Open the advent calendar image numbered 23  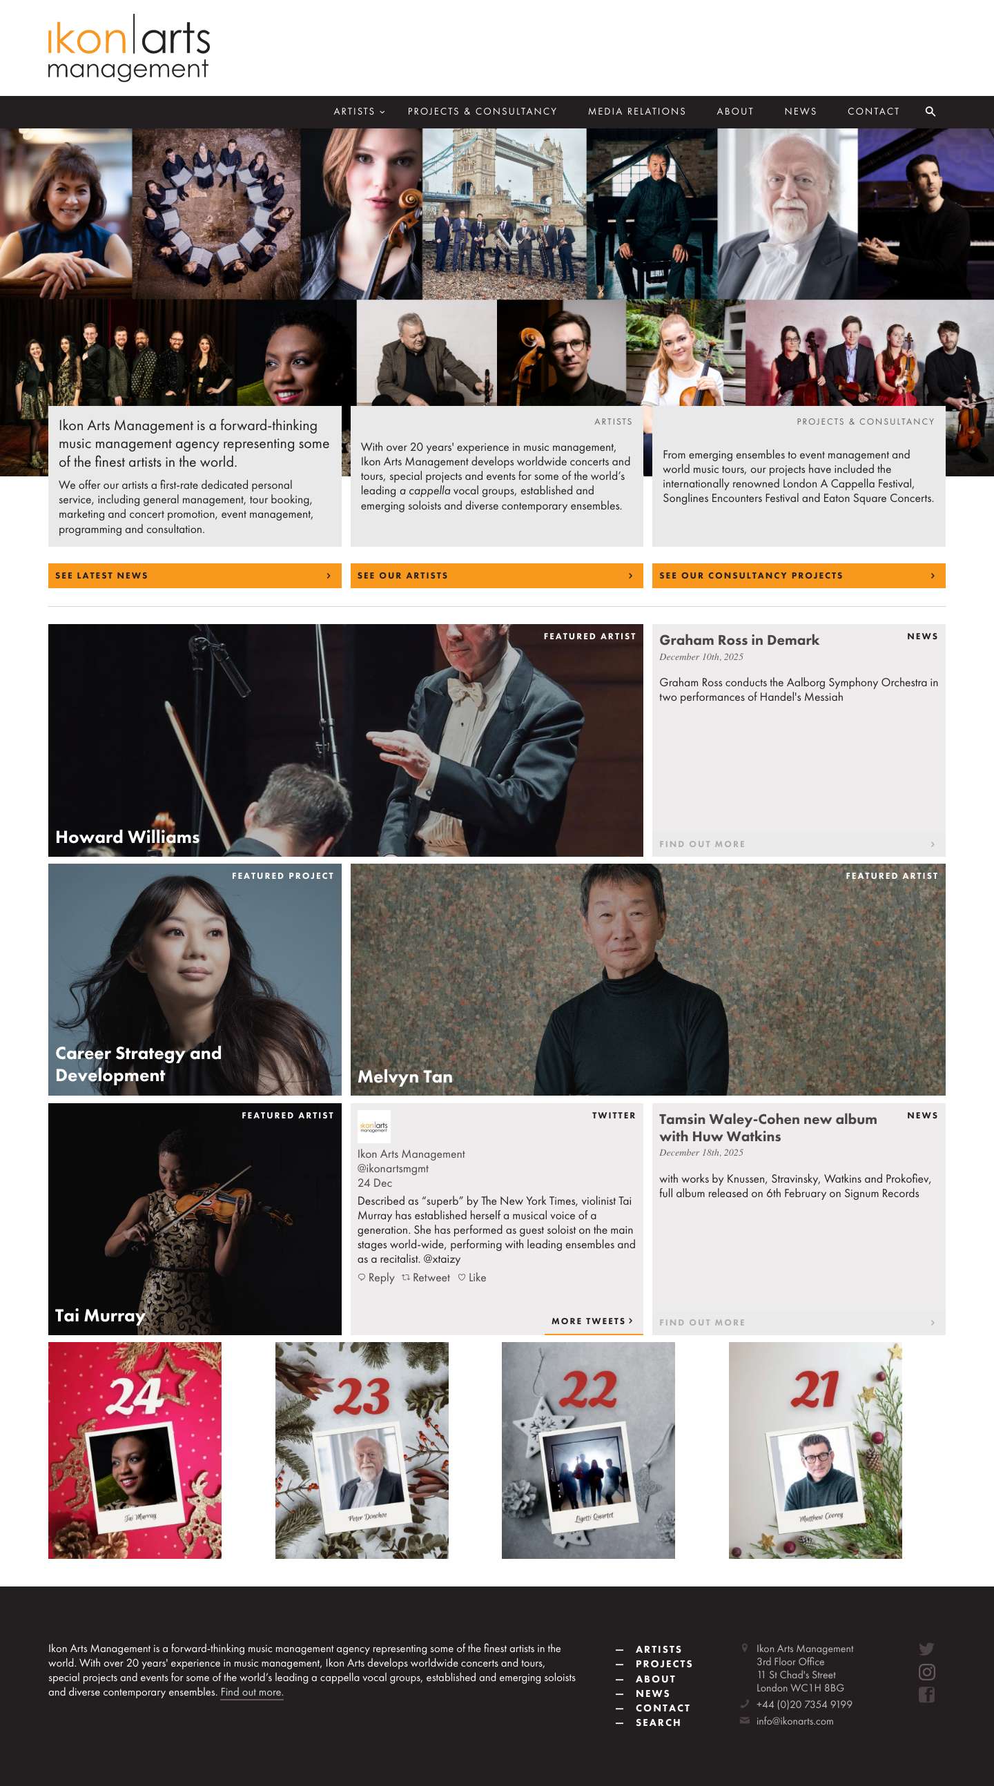[362, 1450]
